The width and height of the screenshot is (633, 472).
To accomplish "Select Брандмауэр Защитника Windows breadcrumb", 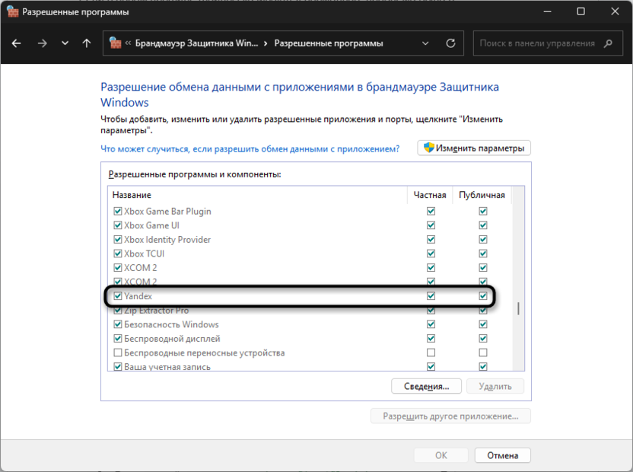I will (196, 43).
